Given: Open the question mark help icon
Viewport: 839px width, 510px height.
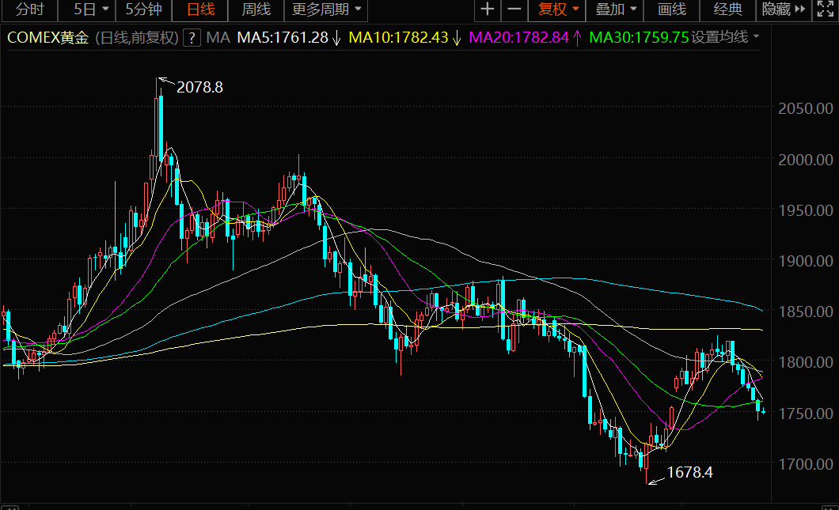Looking at the screenshot, I should coord(192,38).
